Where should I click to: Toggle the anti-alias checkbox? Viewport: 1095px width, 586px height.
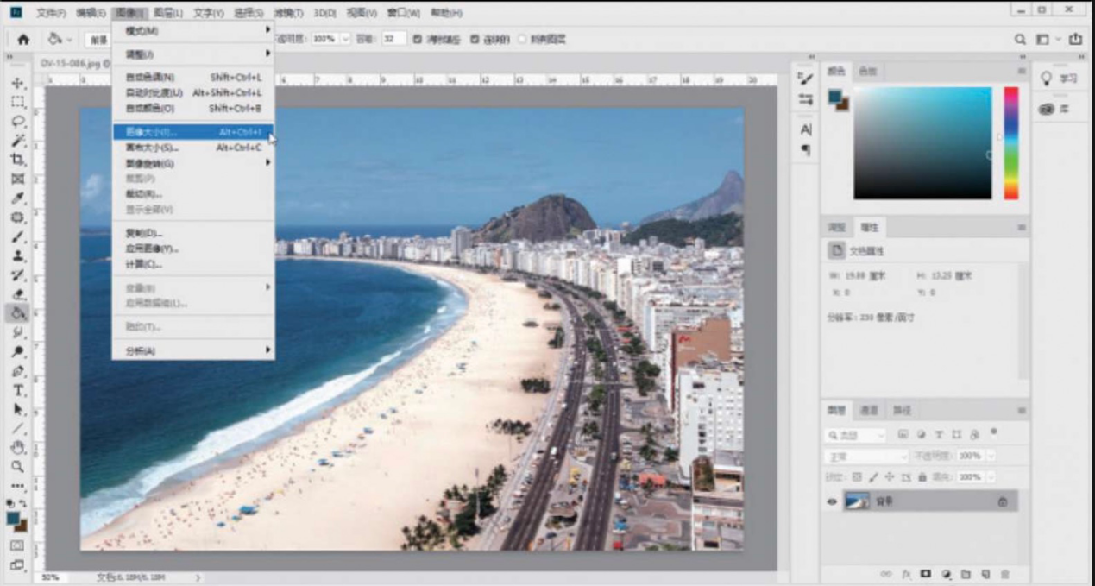[418, 40]
